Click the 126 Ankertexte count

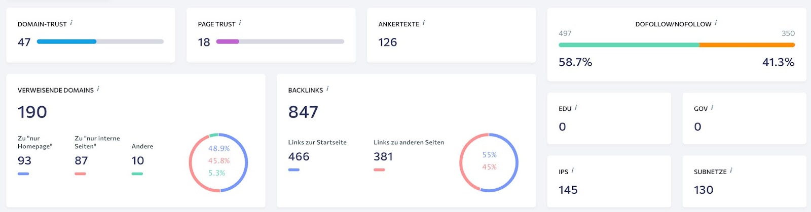coord(388,43)
